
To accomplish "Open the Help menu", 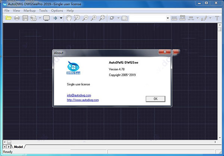I will (70, 11).
